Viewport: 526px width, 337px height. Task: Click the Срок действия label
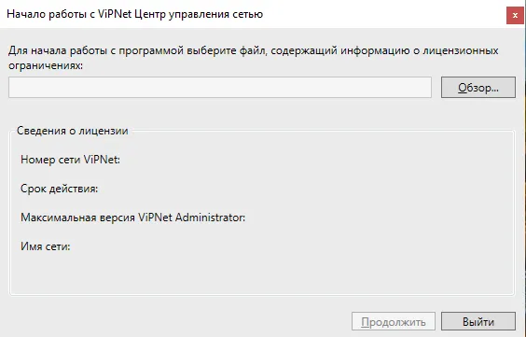(60, 189)
